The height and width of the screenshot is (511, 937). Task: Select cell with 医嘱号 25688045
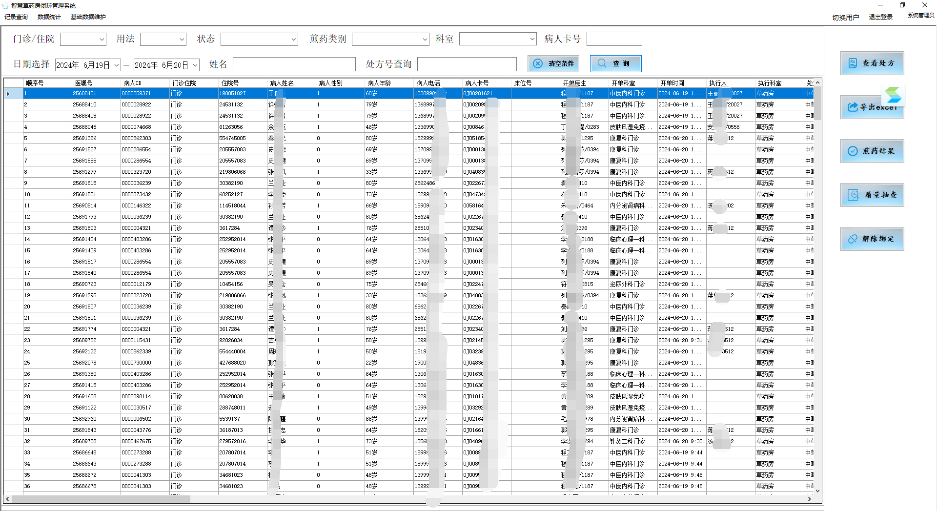click(96, 127)
